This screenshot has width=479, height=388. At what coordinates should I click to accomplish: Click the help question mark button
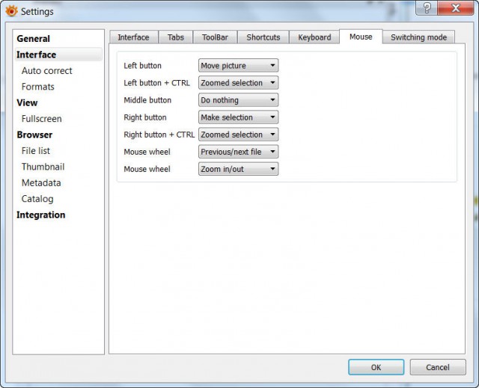[x=427, y=8]
